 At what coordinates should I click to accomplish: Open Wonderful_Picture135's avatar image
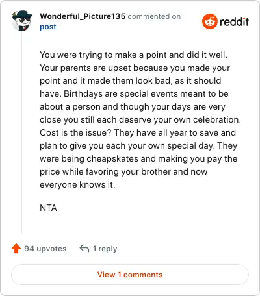[22, 21]
